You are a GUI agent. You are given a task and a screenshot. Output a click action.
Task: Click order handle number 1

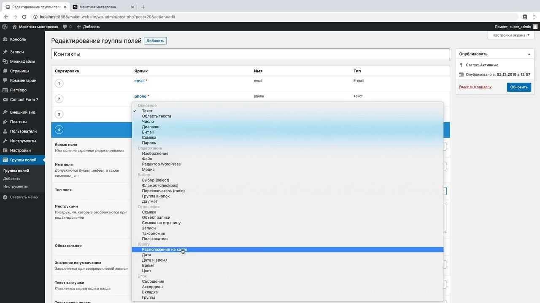pos(59,83)
